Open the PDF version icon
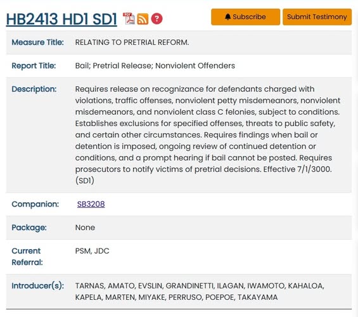 [x=129, y=18]
